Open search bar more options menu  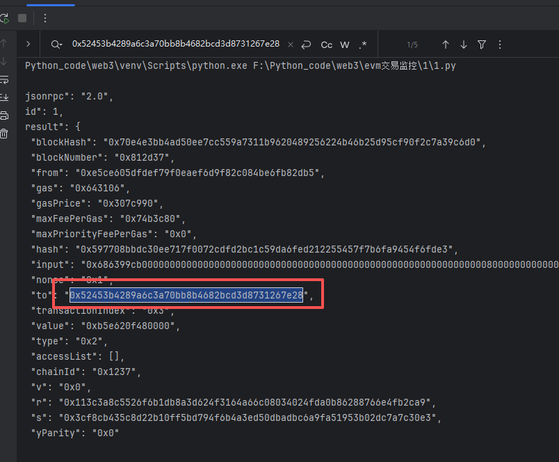pos(500,45)
